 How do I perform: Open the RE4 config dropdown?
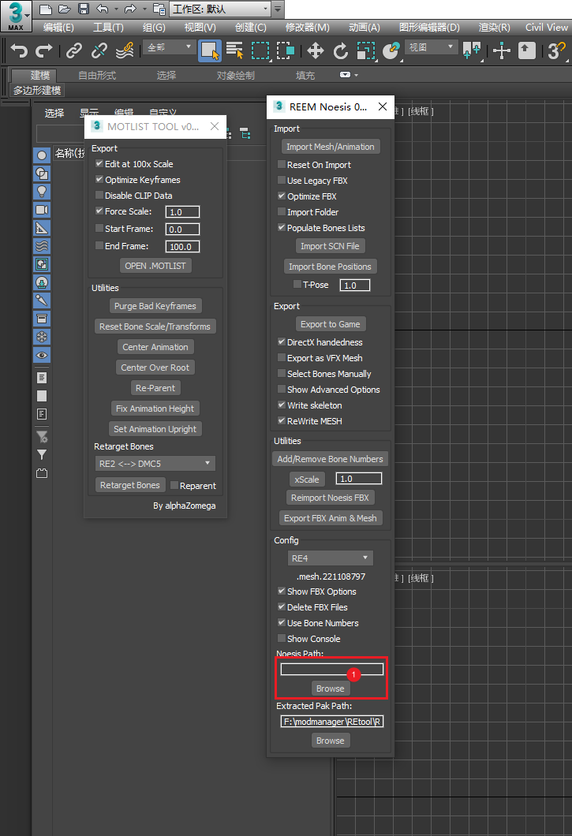[331, 558]
